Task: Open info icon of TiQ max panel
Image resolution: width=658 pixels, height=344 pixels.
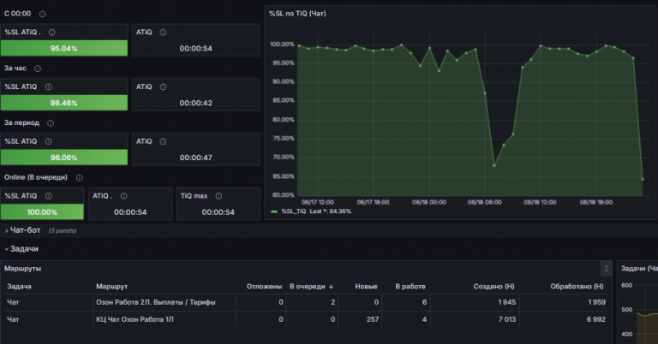Action: coord(218,196)
